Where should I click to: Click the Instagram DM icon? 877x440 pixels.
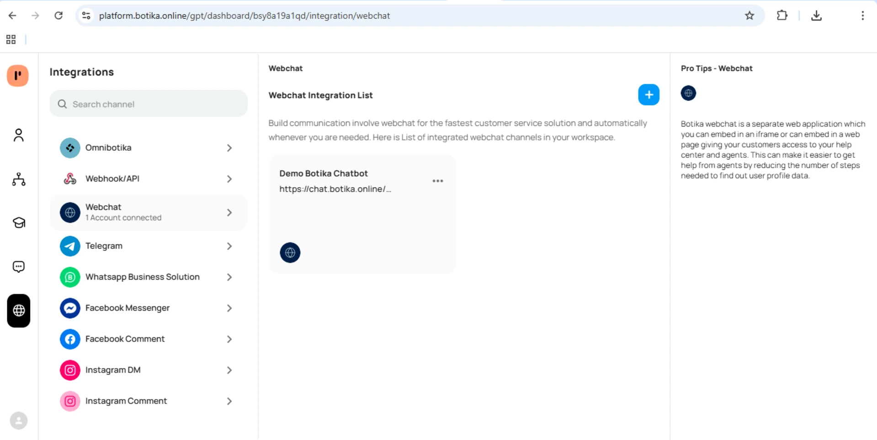click(69, 370)
